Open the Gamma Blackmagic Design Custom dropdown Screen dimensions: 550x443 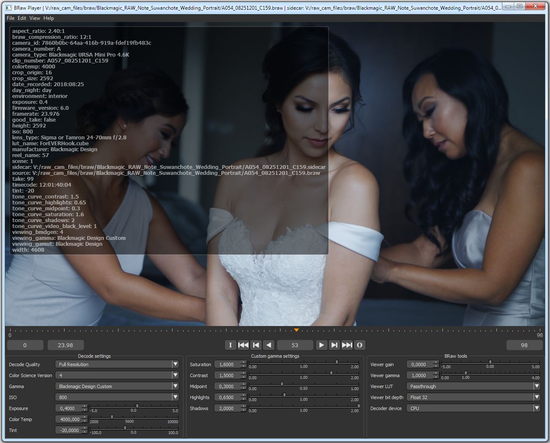117,386
